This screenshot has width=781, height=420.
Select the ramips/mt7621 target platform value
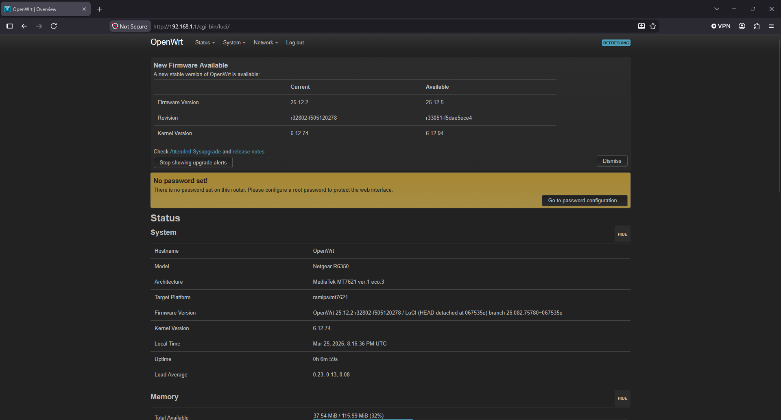point(330,297)
